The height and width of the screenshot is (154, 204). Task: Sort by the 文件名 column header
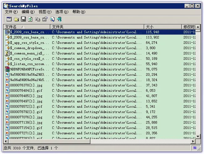click(27, 27)
